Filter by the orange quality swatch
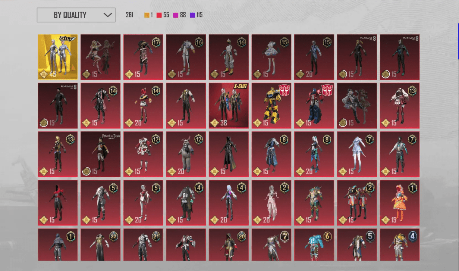The height and width of the screenshot is (271, 459). 147,15
